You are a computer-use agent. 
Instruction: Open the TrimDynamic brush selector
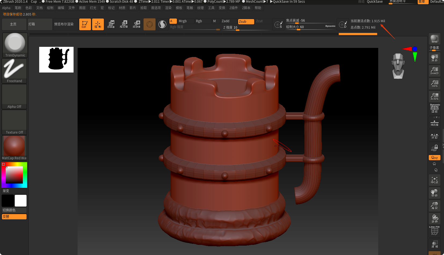15,43
